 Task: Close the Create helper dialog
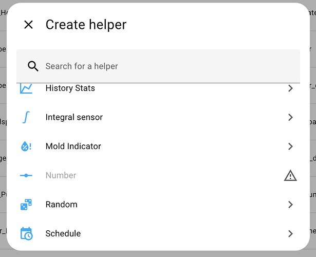pos(28,24)
